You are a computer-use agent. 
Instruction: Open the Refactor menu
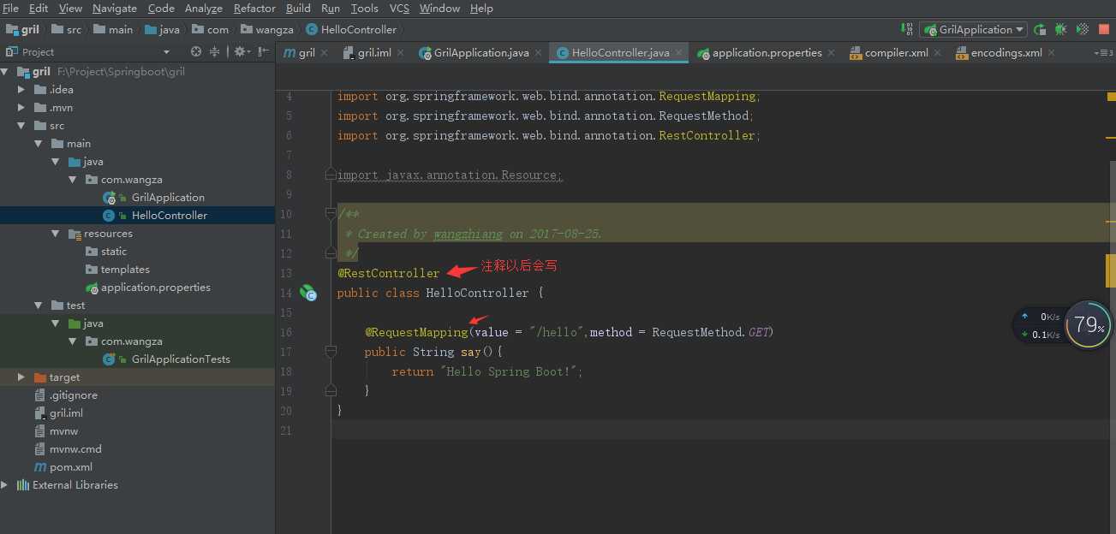click(254, 8)
